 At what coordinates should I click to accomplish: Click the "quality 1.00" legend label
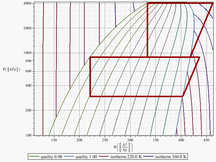click(86, 157)
